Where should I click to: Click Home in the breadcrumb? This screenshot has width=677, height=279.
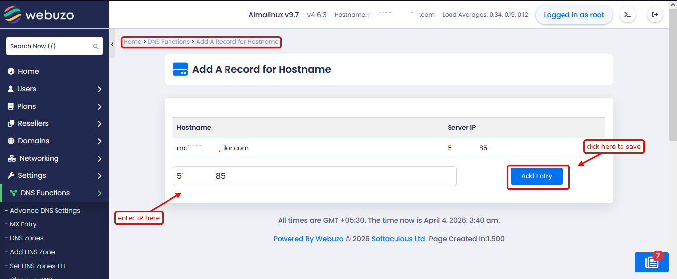point(132,42)
